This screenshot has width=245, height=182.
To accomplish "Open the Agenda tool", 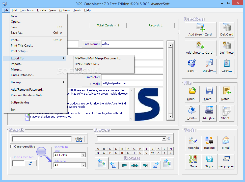I will [x=193, y=143].
